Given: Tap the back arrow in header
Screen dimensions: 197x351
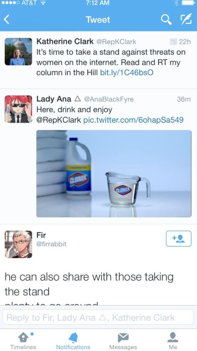Looking at the screenshot, I should click(7, 20).
